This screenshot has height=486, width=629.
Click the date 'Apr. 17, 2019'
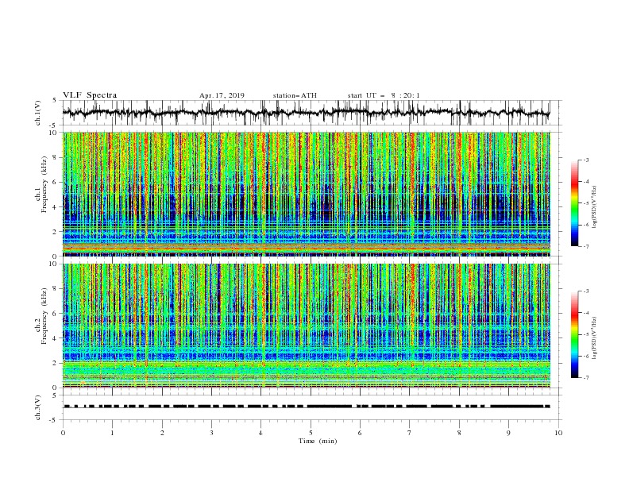point(222,95)
